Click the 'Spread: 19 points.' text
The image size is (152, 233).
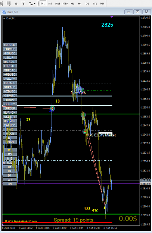coord(74,220)
